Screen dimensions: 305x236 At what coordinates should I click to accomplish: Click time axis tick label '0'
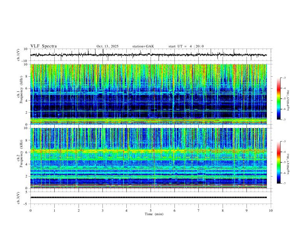click(30, 211)
